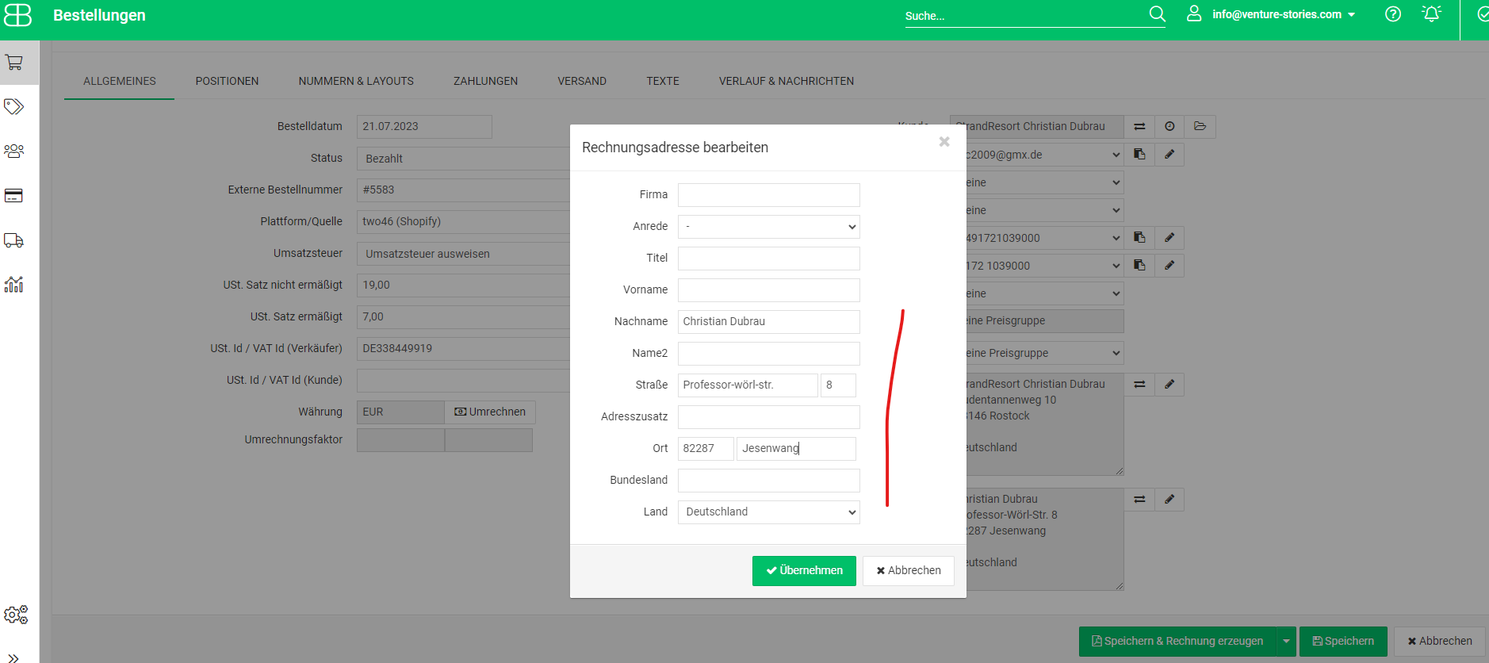
Task: Switch to the Texte tab
Action: [x=663, y=81]
